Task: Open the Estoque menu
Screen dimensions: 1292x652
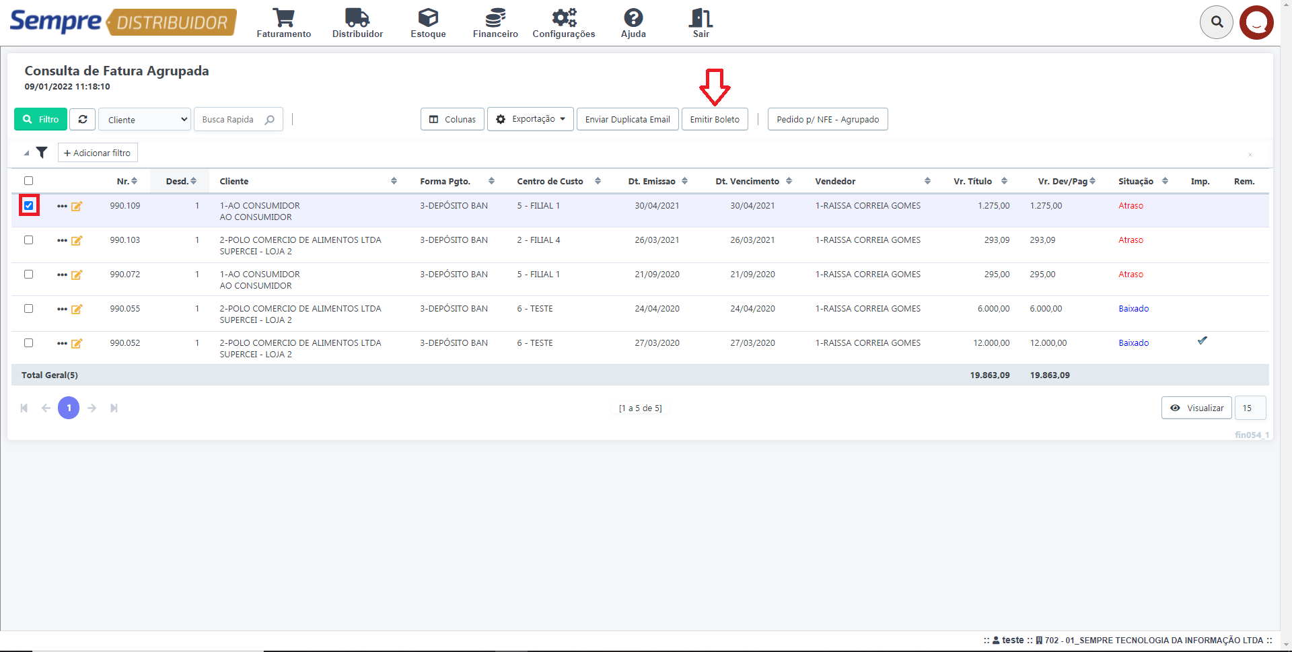Action: point(428,23)
